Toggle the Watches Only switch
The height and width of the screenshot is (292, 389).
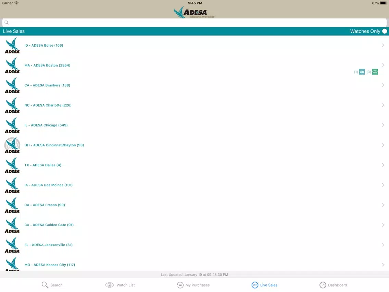pos(385,31)
